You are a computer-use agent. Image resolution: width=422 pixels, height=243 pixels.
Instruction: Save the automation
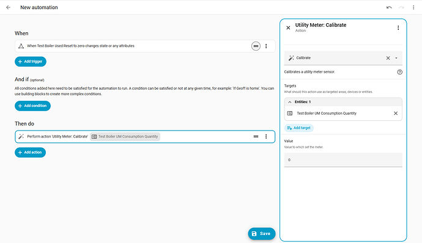click(x=262, y=234)
